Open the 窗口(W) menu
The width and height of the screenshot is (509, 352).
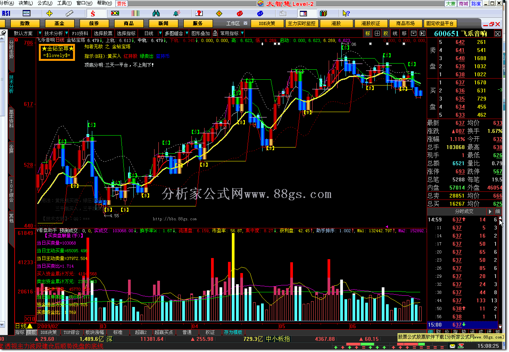84,3
